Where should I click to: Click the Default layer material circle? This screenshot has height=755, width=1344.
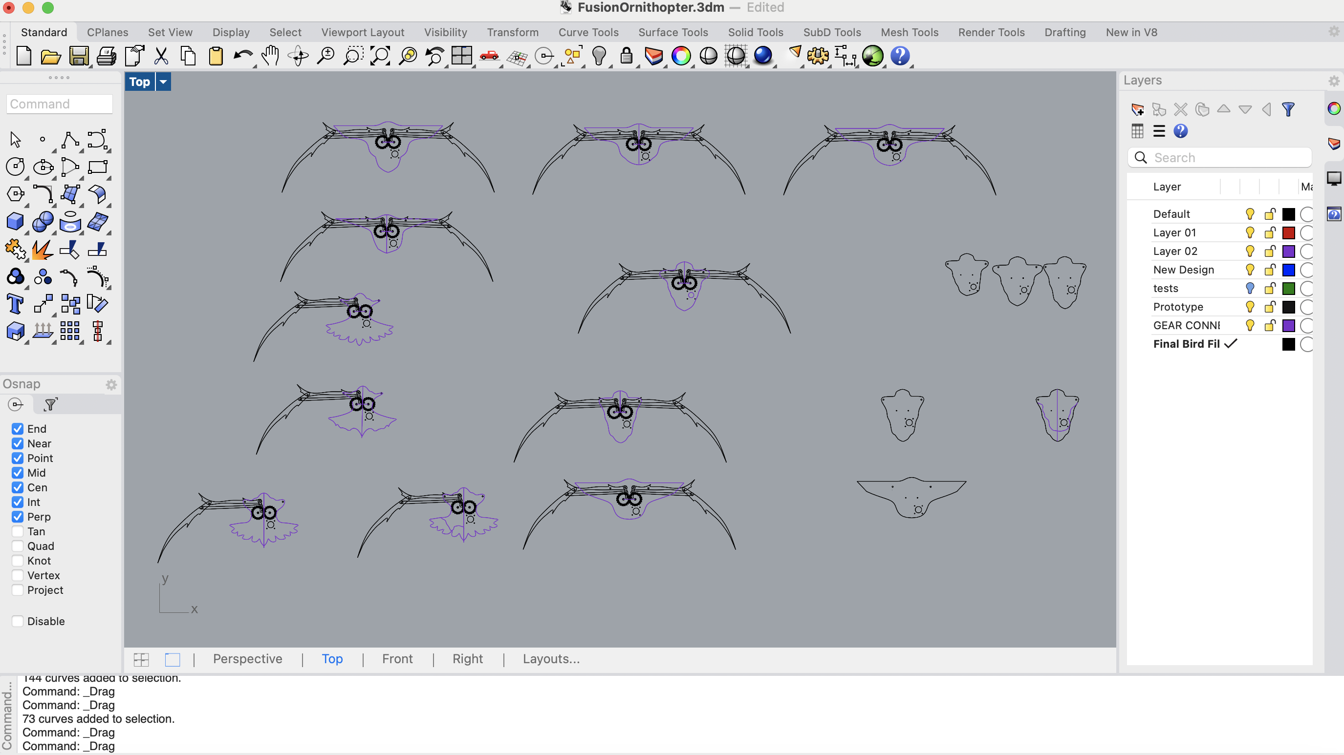tap(1307, 214)
